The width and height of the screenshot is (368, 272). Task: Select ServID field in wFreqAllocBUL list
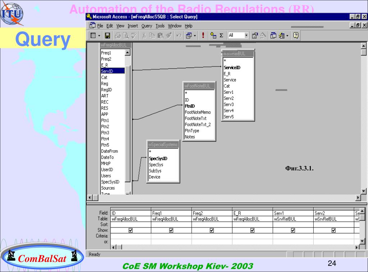pyautogui.click(x=113, y=71)
